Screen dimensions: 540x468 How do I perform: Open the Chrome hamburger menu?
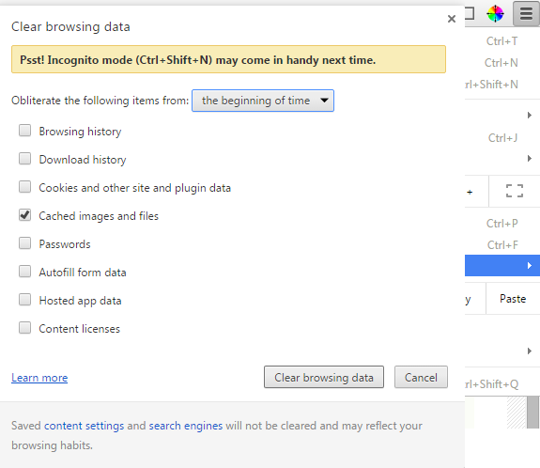click(526, 14)
